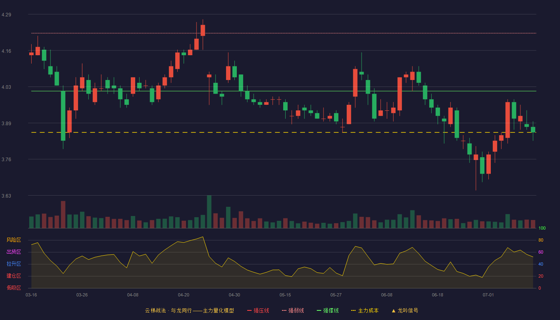Toggle the 龙吟信号 legend entry

click(405, 310)
